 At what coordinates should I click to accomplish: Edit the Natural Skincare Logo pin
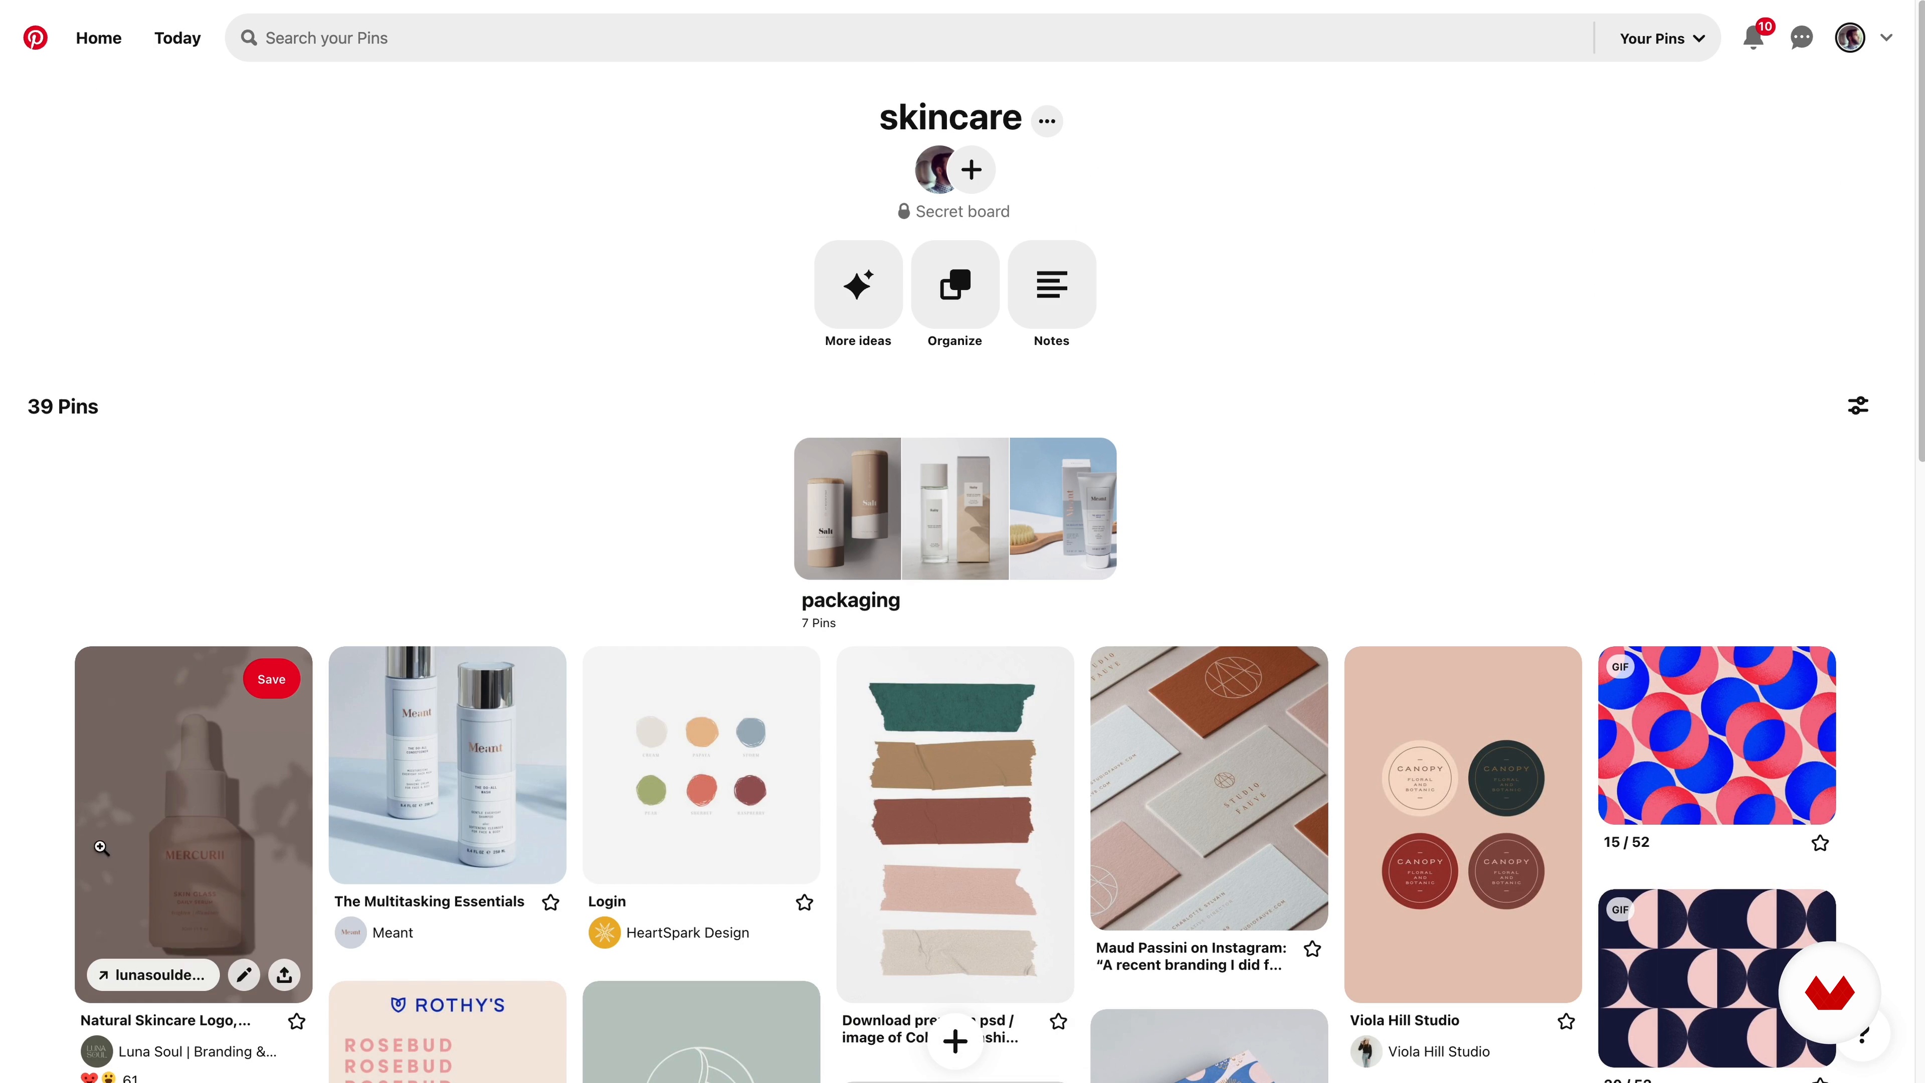pos(244,975)
